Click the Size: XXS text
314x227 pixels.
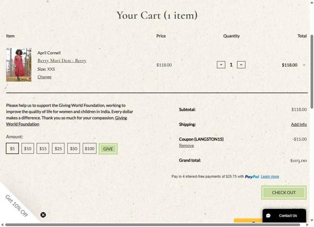click(46, 69)
